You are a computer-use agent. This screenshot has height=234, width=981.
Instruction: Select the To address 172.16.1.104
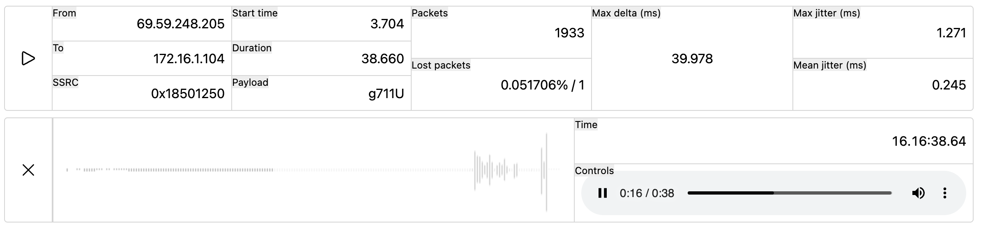pos(189,59)
